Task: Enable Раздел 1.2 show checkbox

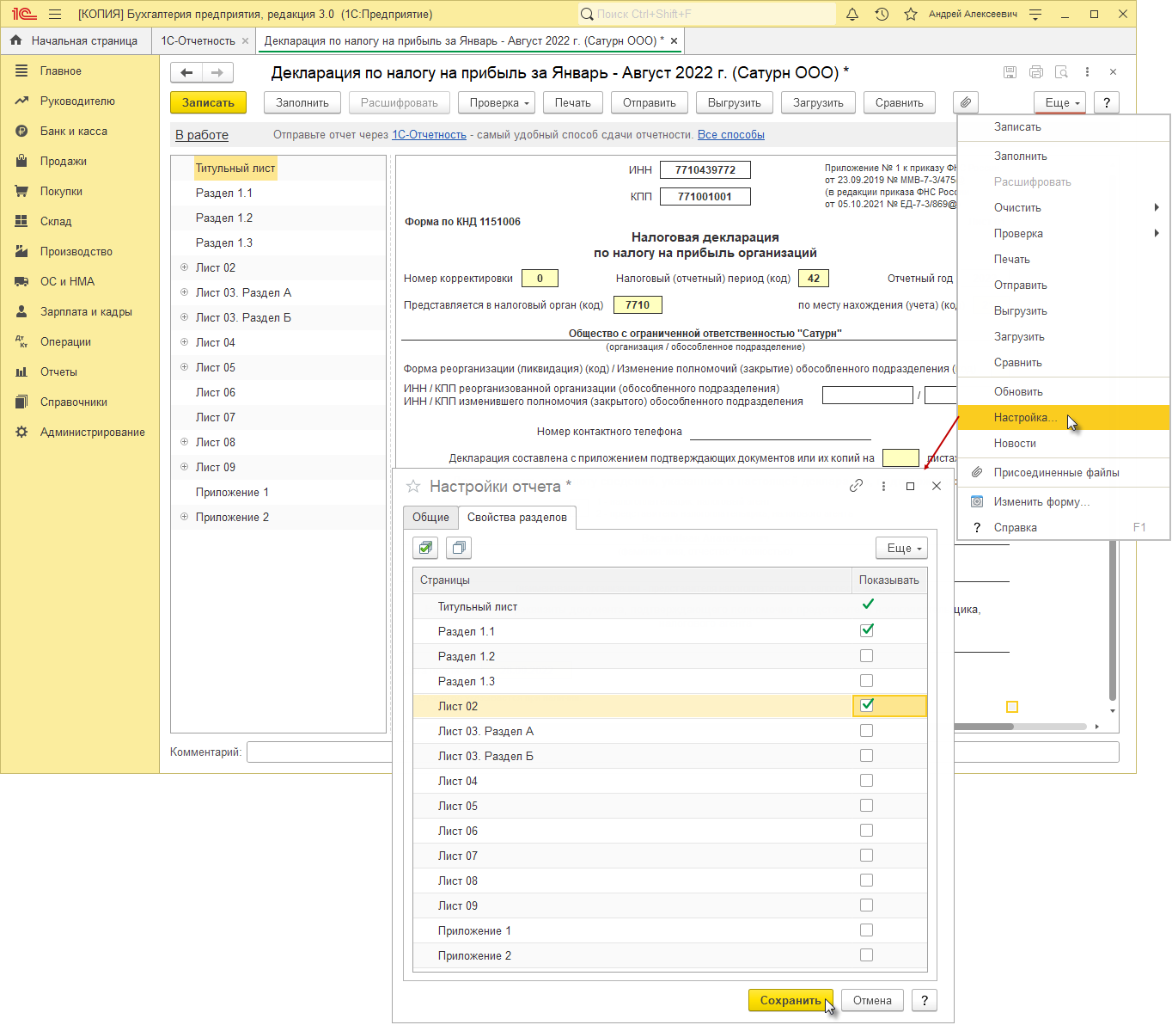Action: pos(867,656)
